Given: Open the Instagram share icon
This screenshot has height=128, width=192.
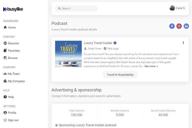Looking at the screenshot, I should click(x=179, y=26).
